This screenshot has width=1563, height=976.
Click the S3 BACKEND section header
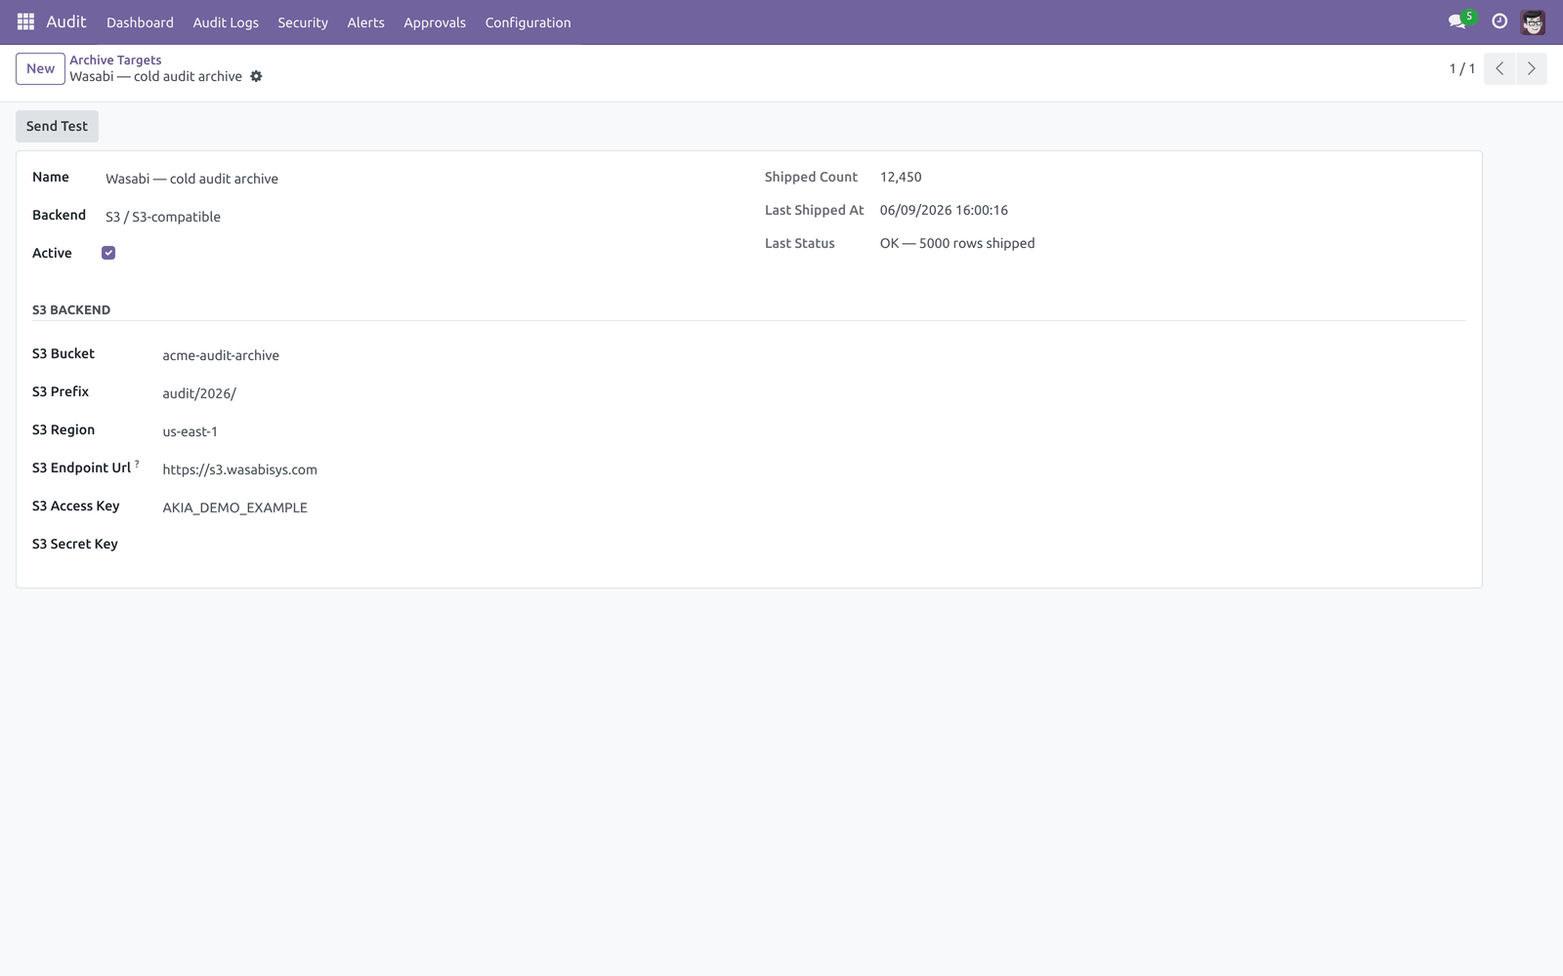pyautogui.click(x=71, y=309)
